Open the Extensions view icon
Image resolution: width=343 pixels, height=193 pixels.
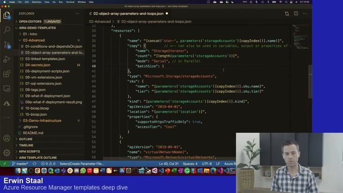[x=7, y=74]
